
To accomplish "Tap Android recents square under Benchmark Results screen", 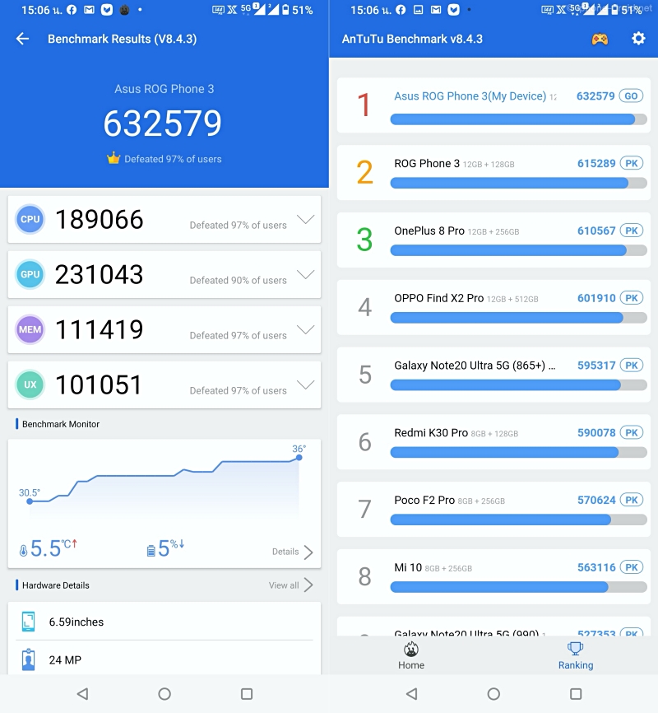I will [x=247, y=693].
